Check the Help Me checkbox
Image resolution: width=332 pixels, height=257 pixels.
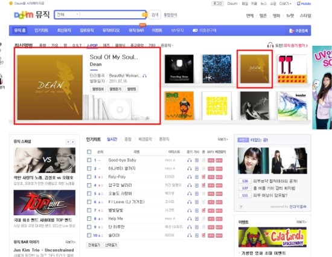coord(89,219)
